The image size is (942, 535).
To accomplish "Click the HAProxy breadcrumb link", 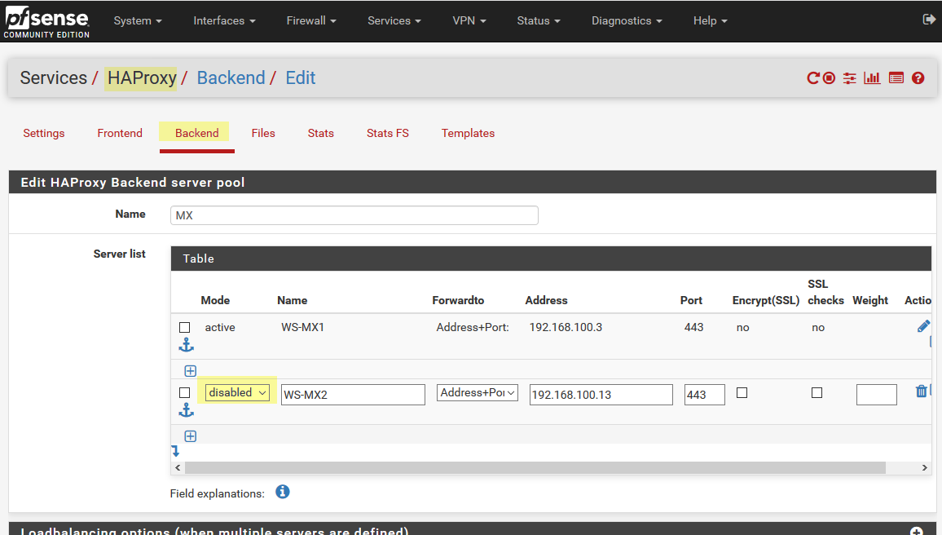I will coord(142,78).
